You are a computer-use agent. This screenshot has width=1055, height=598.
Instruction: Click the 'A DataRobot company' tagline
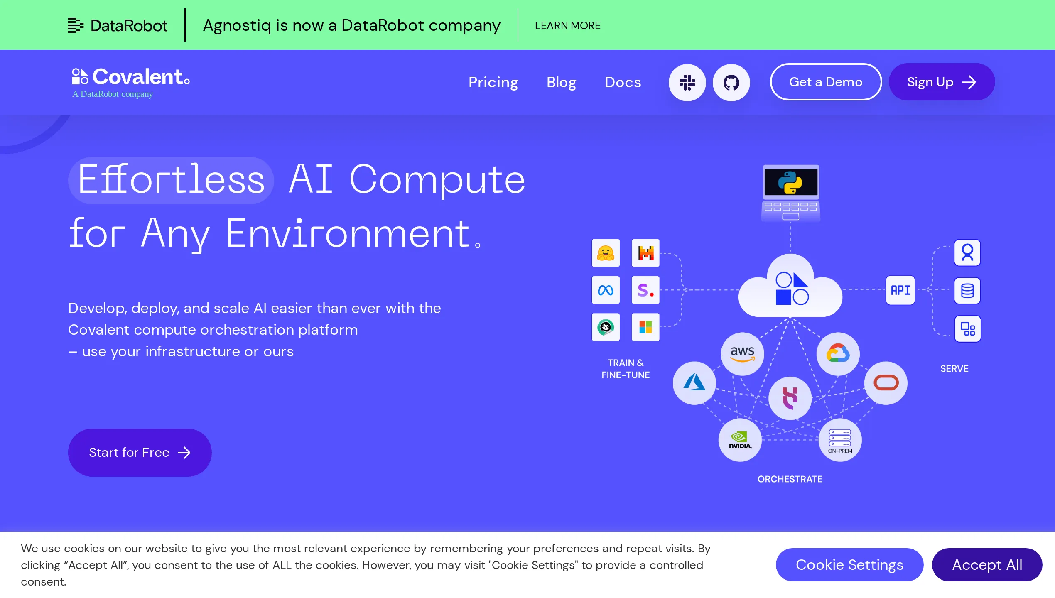pos(113,94)
